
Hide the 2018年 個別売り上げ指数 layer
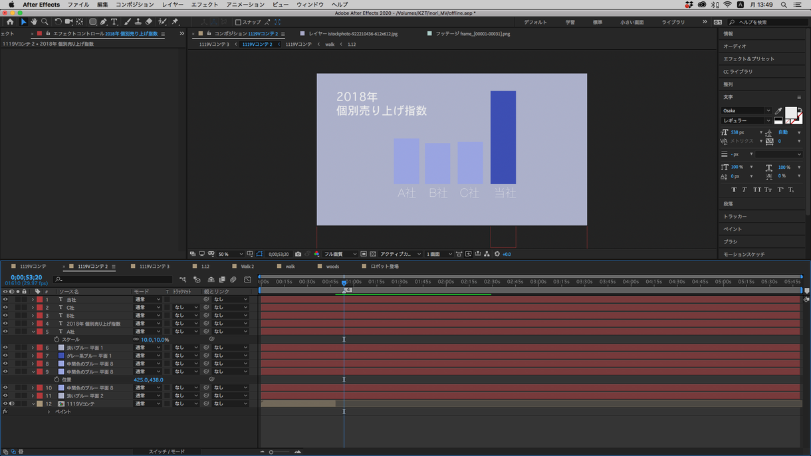click(5, 324)
